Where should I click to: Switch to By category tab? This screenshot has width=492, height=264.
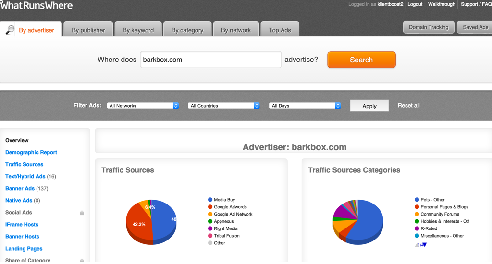pos(187,29)
